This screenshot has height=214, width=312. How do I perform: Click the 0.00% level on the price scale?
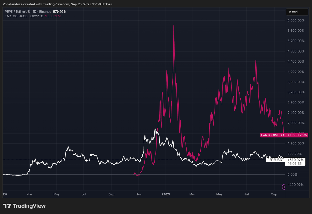coord(293,175)
